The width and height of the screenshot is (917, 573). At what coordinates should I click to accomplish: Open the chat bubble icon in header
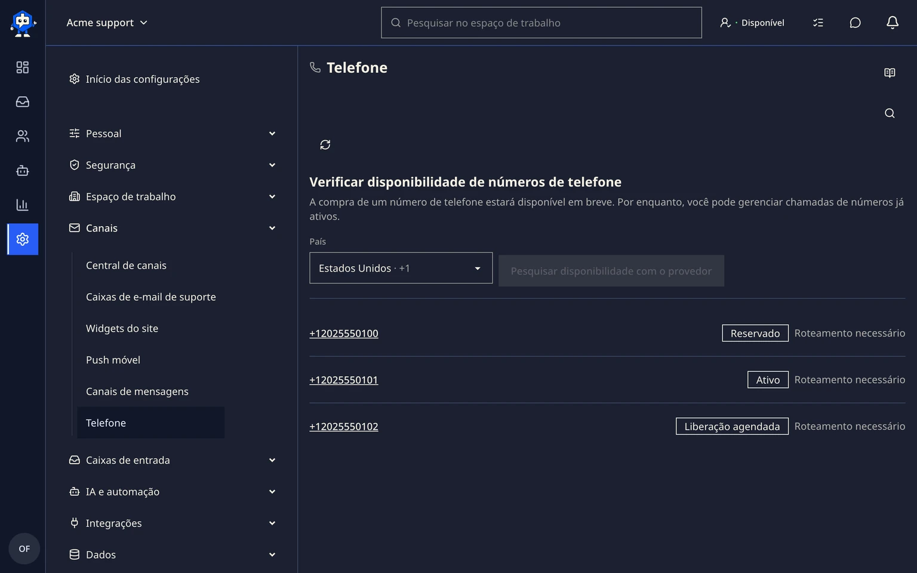855,23
